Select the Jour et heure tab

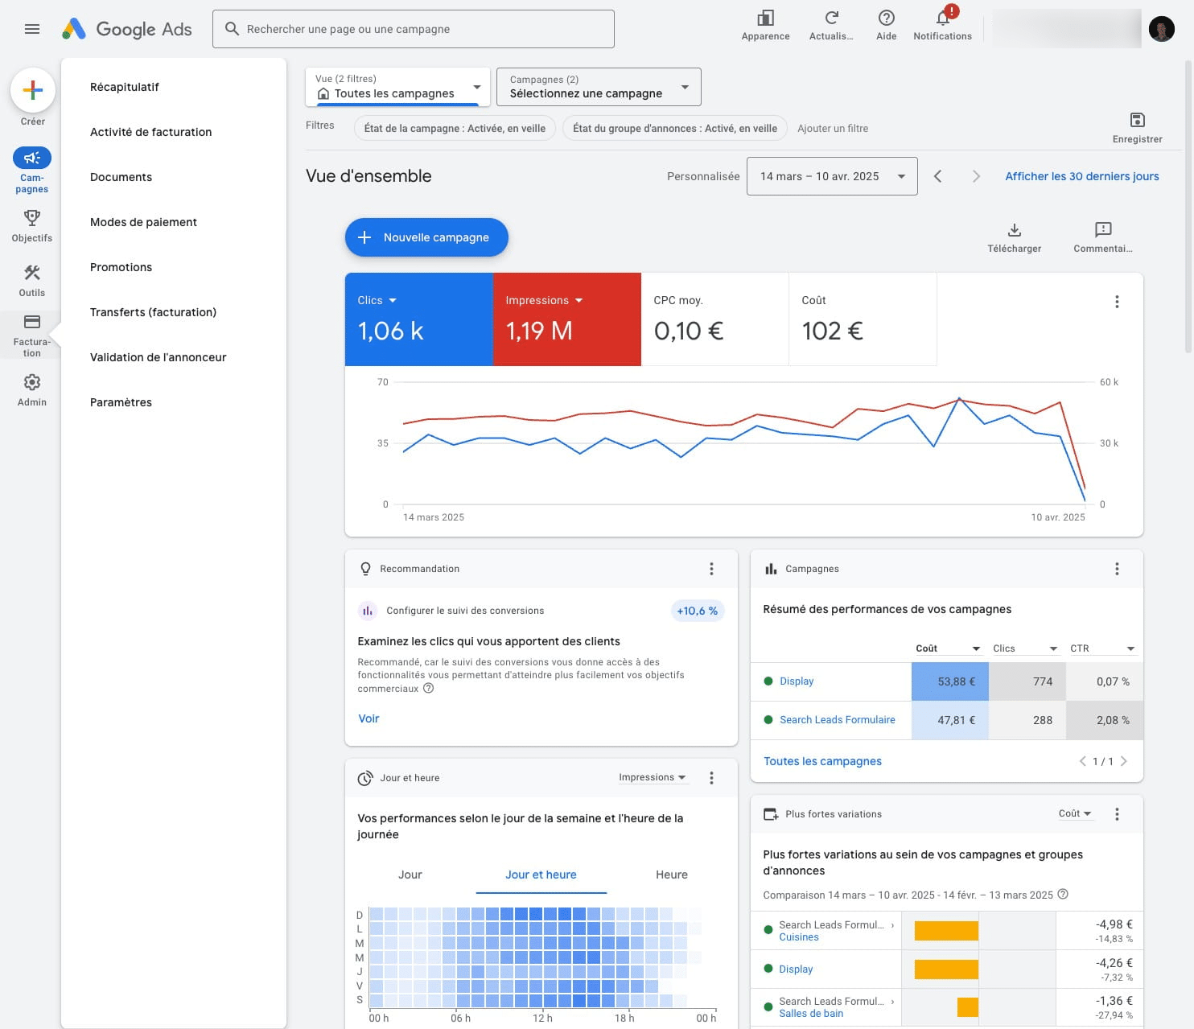(541, 875)
